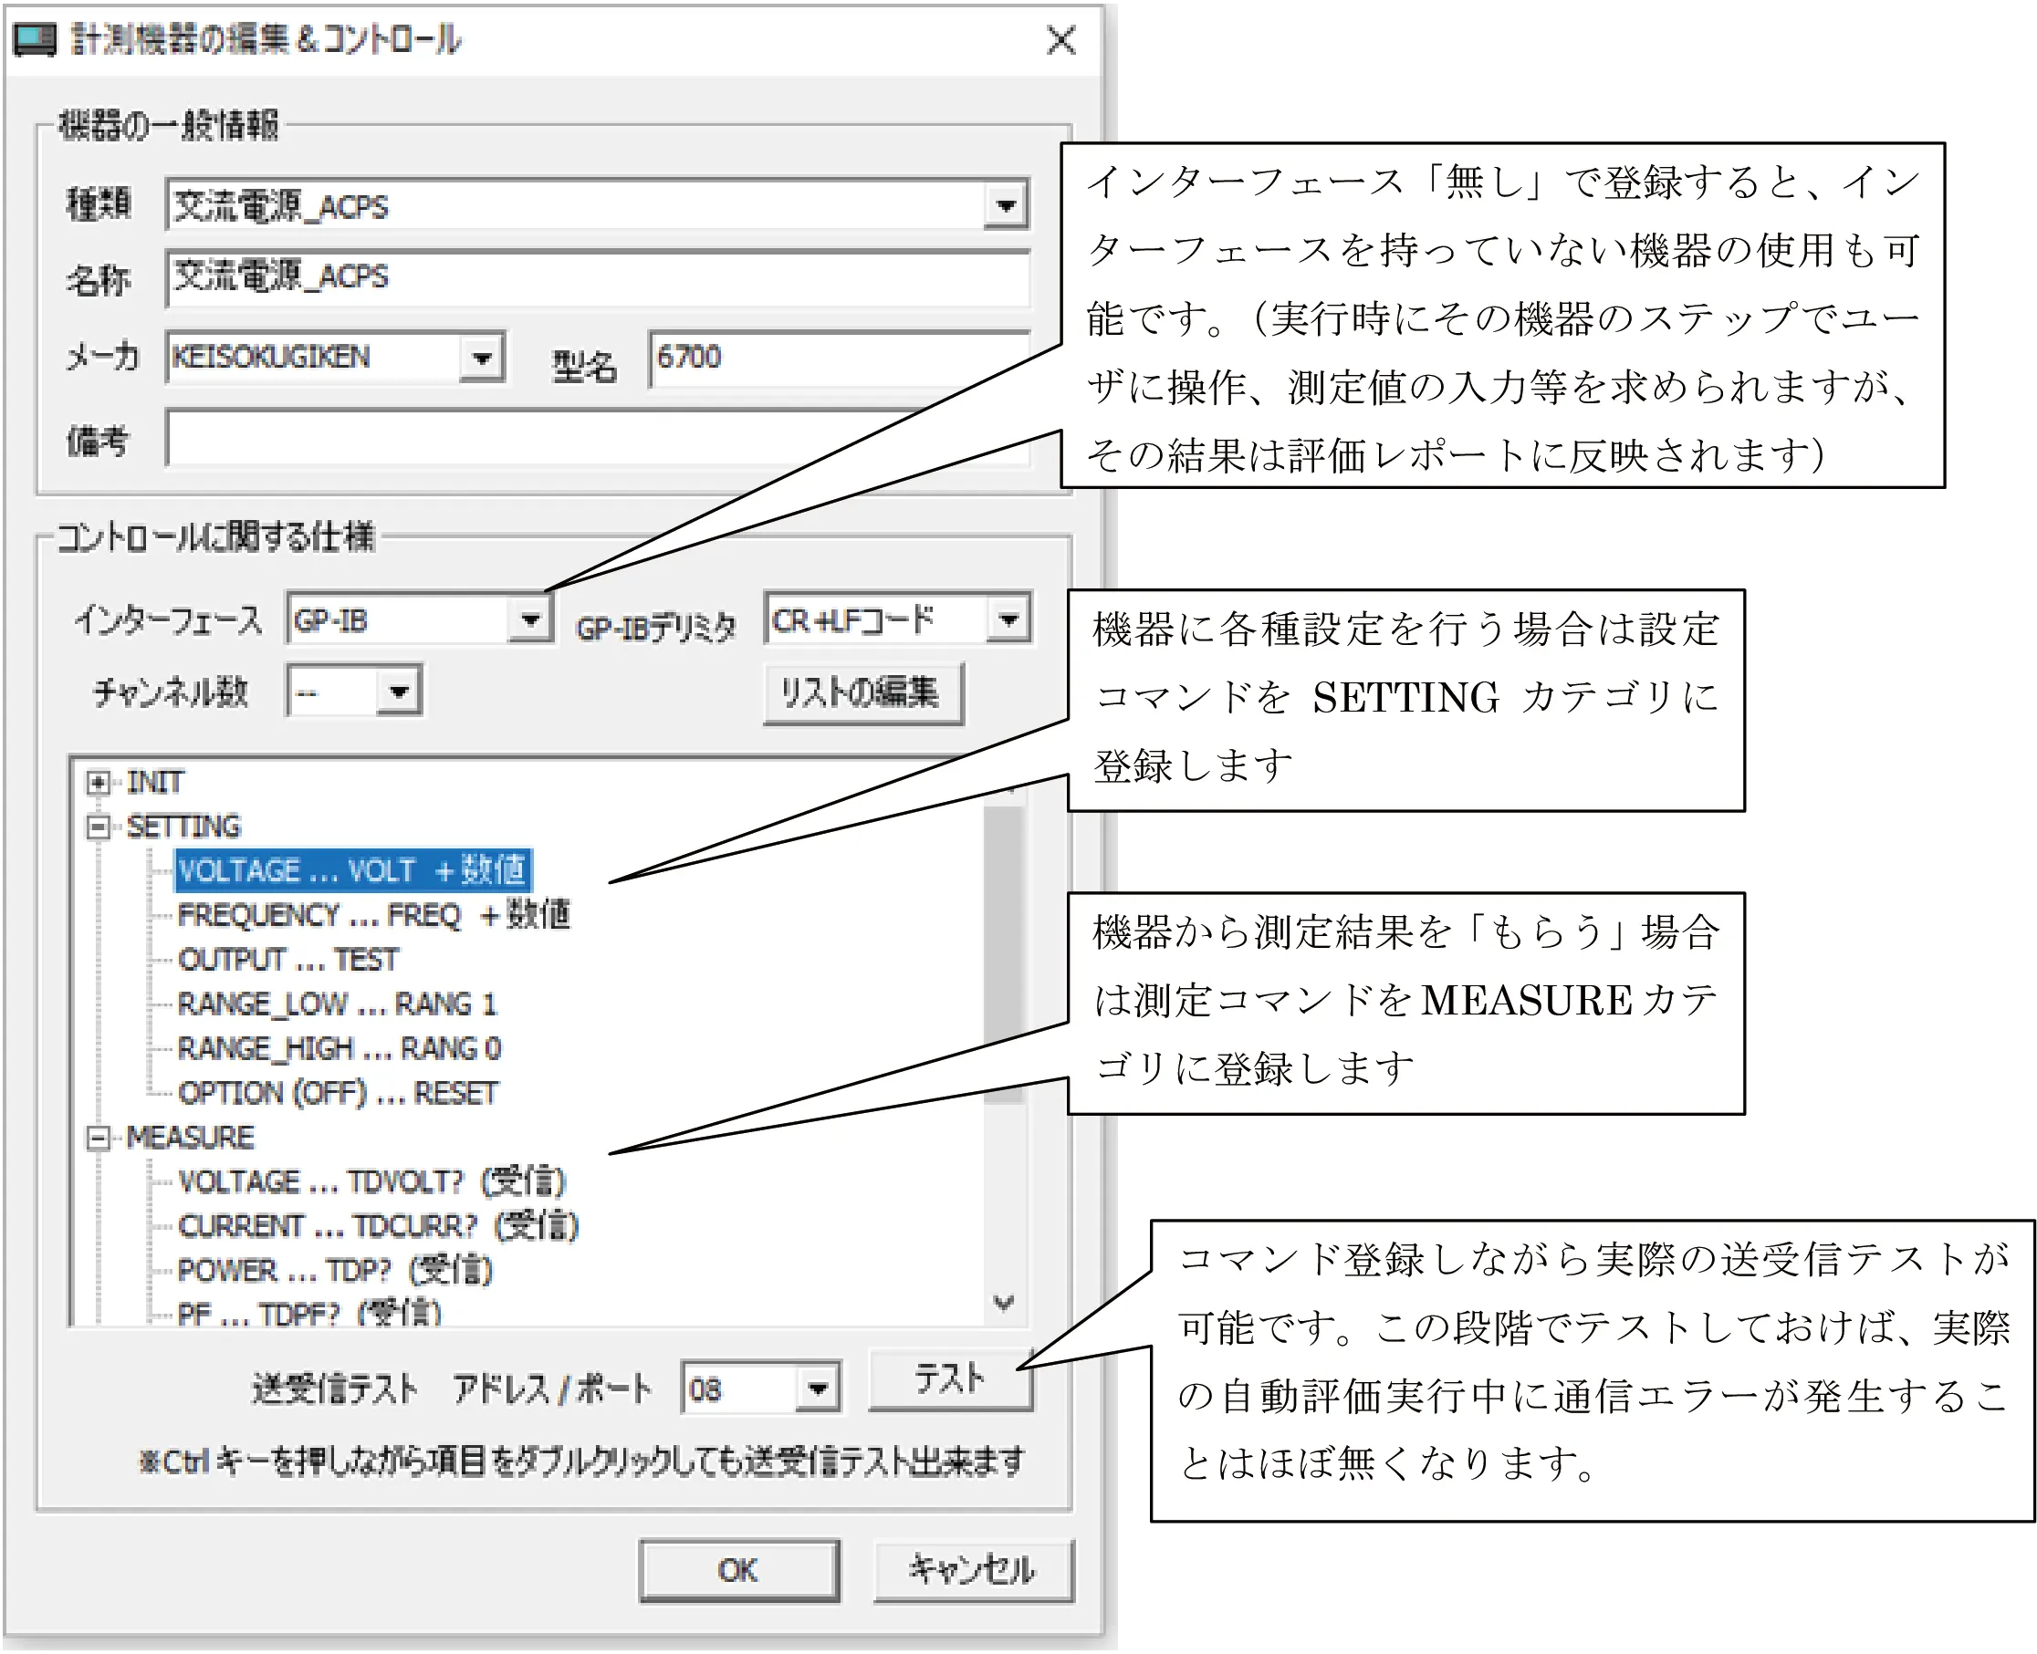Click the dialog title bar monitor icon
The width and height of the screenshot is (2037, 1654).
coord(36,40)
